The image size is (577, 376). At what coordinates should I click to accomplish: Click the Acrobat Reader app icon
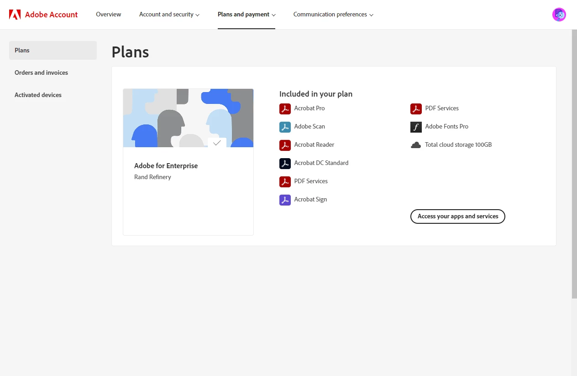(x=285, y=145)
